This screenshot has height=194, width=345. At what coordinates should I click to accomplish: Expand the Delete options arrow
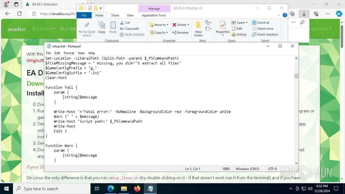pyautogui.click(x=188, y=25)
